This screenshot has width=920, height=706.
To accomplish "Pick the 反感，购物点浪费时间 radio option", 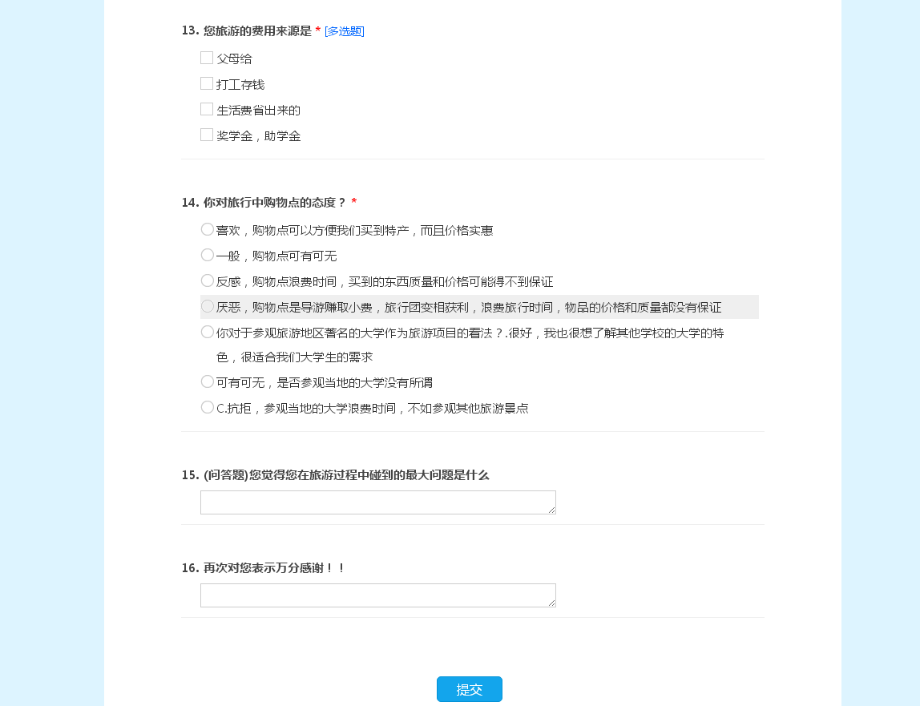I will click(207, 281).
